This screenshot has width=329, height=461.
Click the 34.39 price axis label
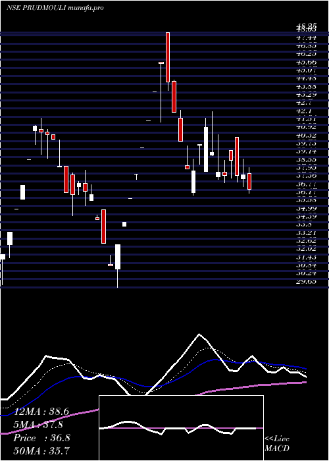tap(306, 217)
